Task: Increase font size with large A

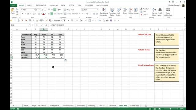Action: (x=42, y=10)
